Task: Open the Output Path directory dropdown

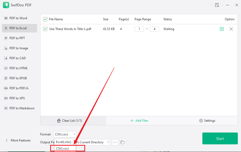Action: pyautogui.click(x=108, y=142)
